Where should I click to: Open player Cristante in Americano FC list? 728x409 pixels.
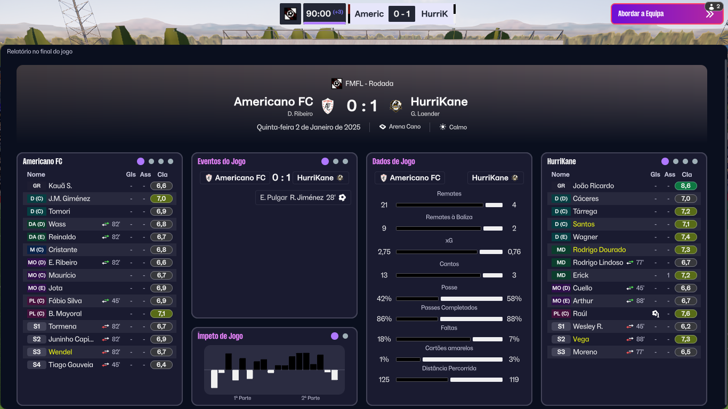point(63,250)
